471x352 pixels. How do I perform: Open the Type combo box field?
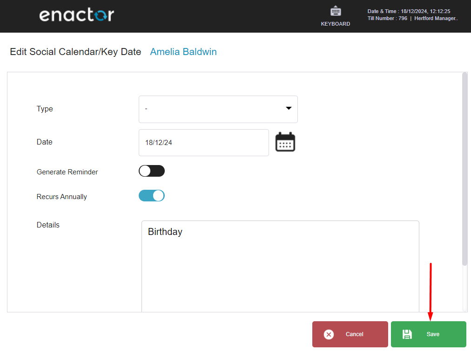click(x=218, y=109)
